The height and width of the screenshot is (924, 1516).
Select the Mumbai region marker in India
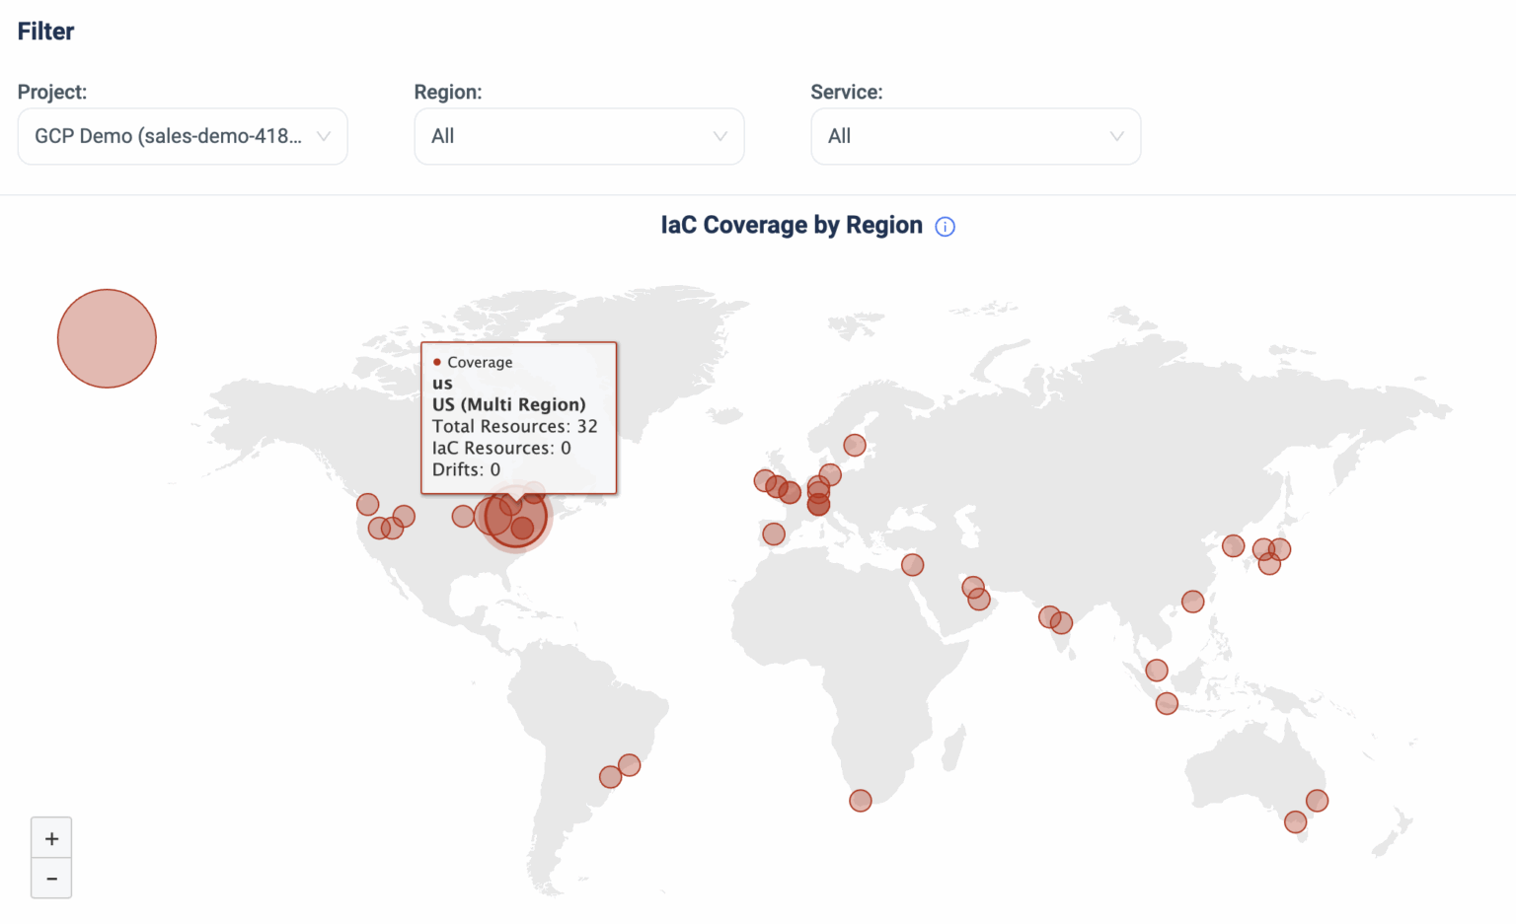1049,614
